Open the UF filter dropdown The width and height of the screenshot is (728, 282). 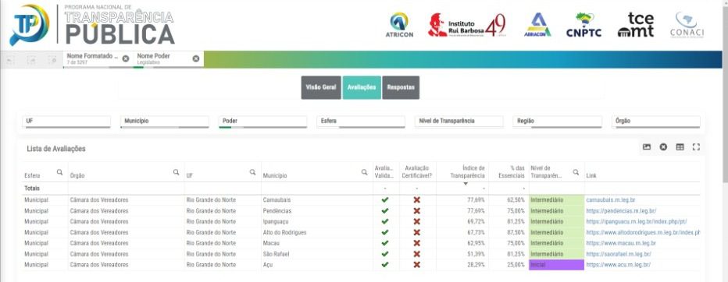66,122
